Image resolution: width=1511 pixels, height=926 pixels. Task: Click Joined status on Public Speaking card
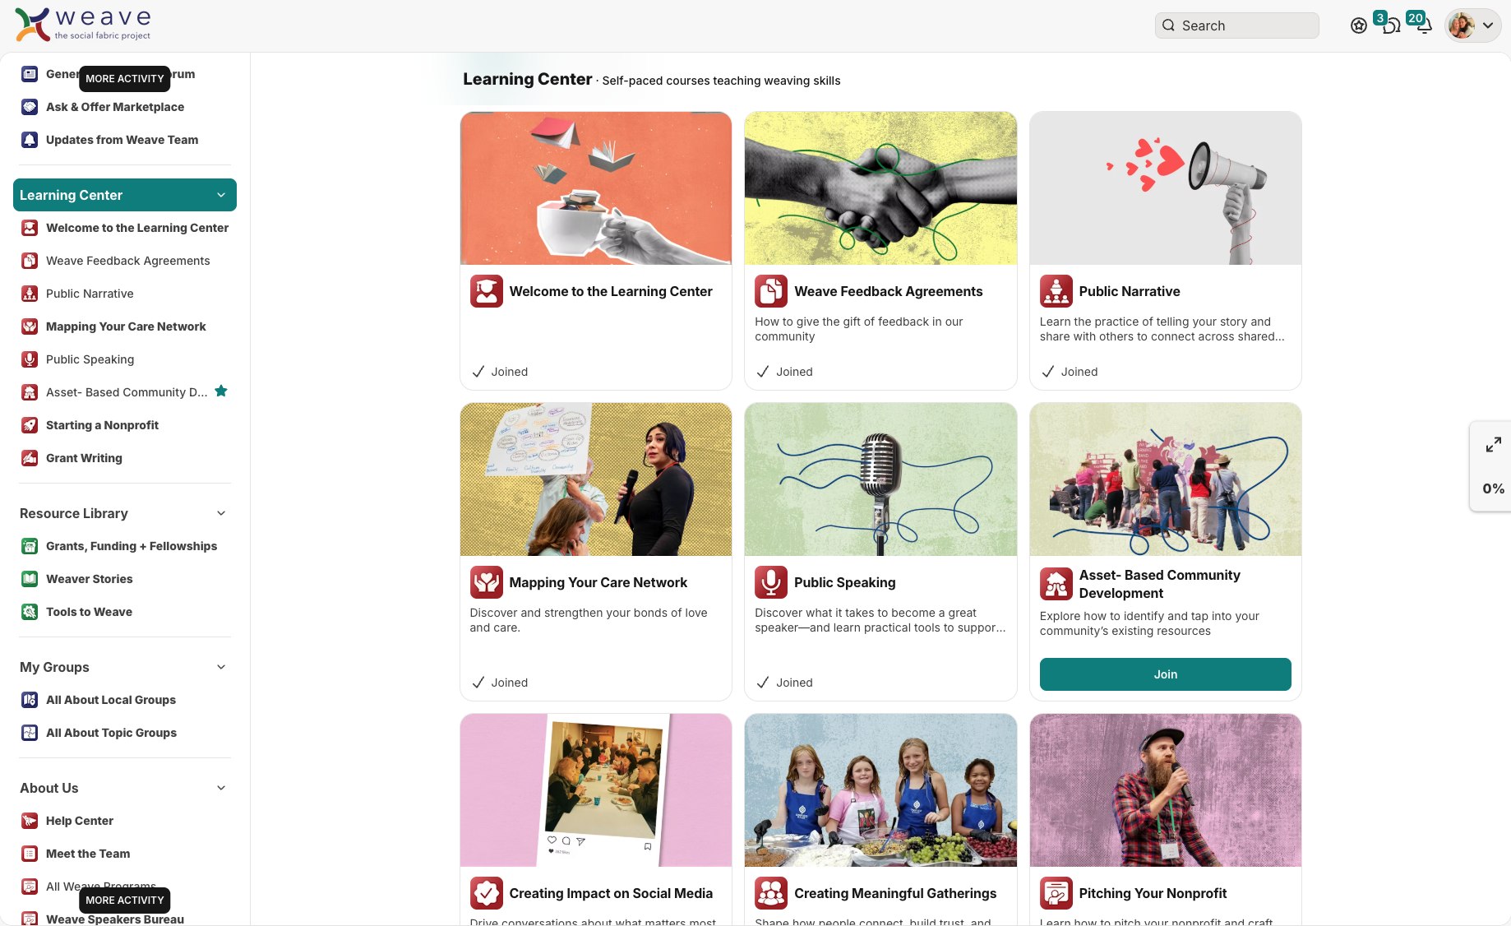click(784, 683)
